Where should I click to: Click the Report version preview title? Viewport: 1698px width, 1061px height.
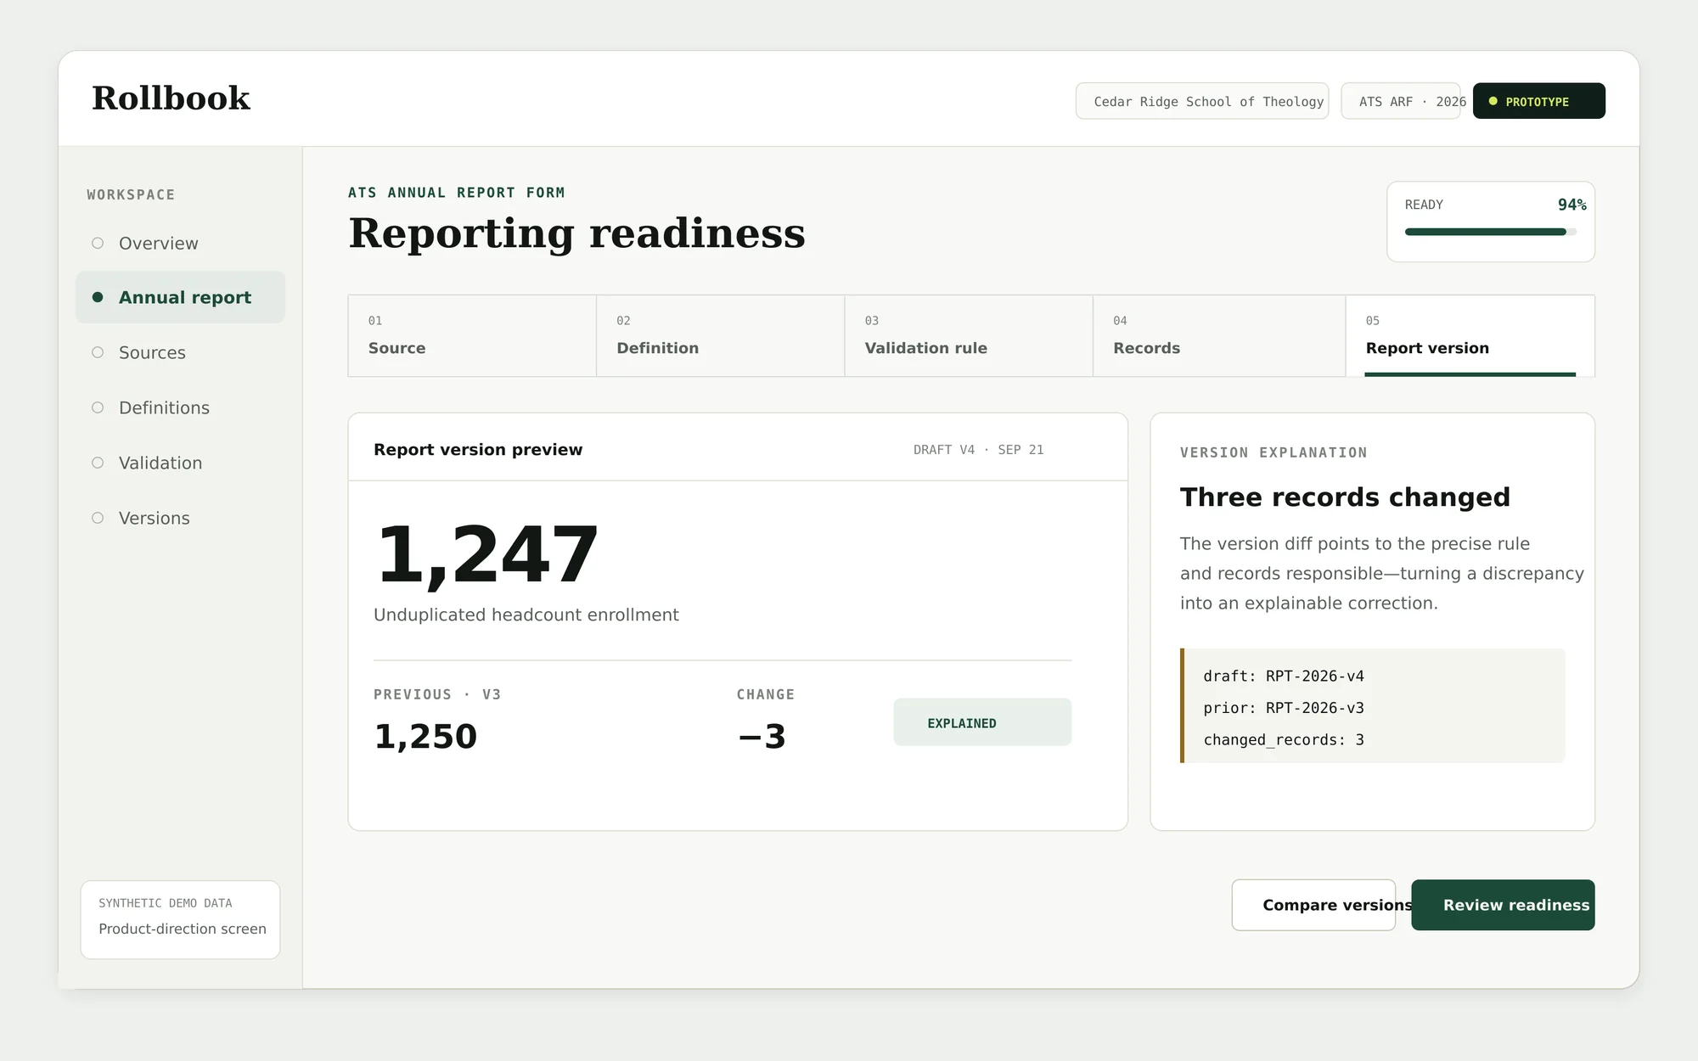[x=478, y=450]
